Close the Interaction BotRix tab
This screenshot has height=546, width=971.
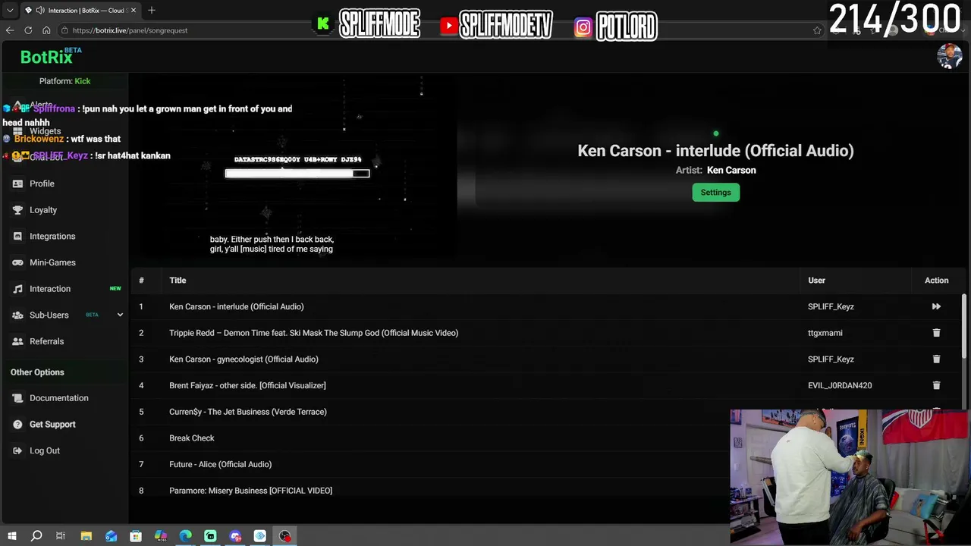coord(134,11)
